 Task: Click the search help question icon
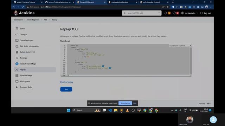159,13
